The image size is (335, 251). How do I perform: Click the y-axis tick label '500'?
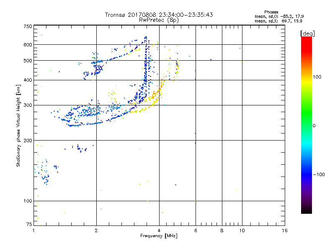coord(28,61)
